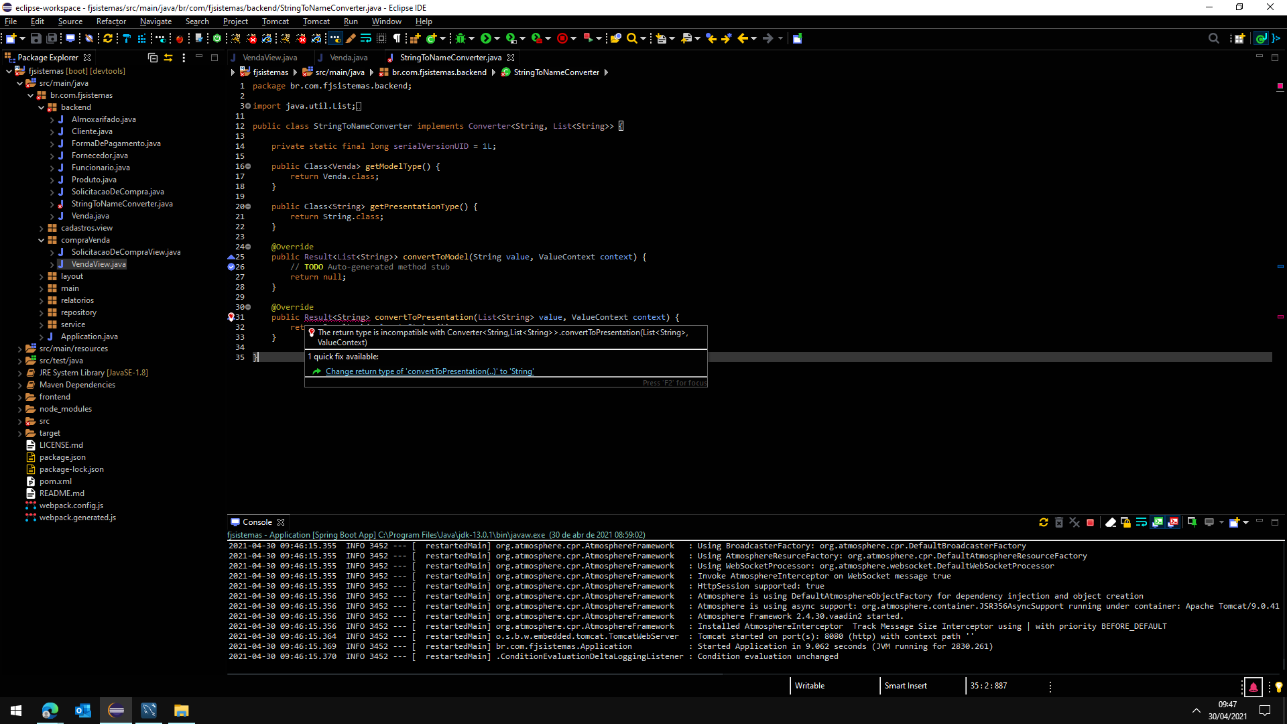This screenshot has height=724, width=1287.
Task: Open Microsoft Edge from taskbar
Action: tap(50, 711)
